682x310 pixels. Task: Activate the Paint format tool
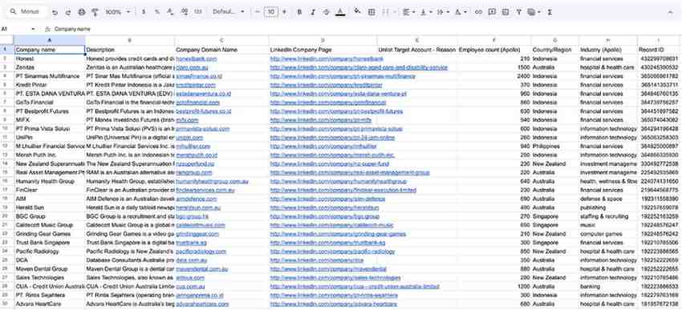pos(95,12)
